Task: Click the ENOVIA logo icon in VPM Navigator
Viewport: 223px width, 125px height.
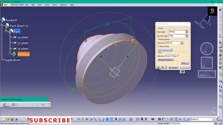Action: pos(6,105)
